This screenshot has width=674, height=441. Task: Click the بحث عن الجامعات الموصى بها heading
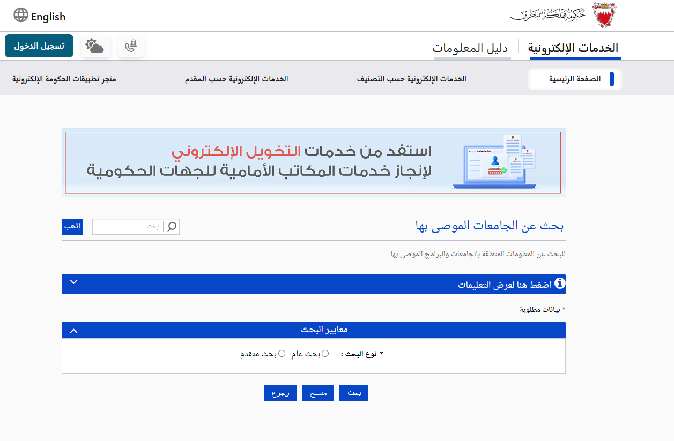coord(490,226)
